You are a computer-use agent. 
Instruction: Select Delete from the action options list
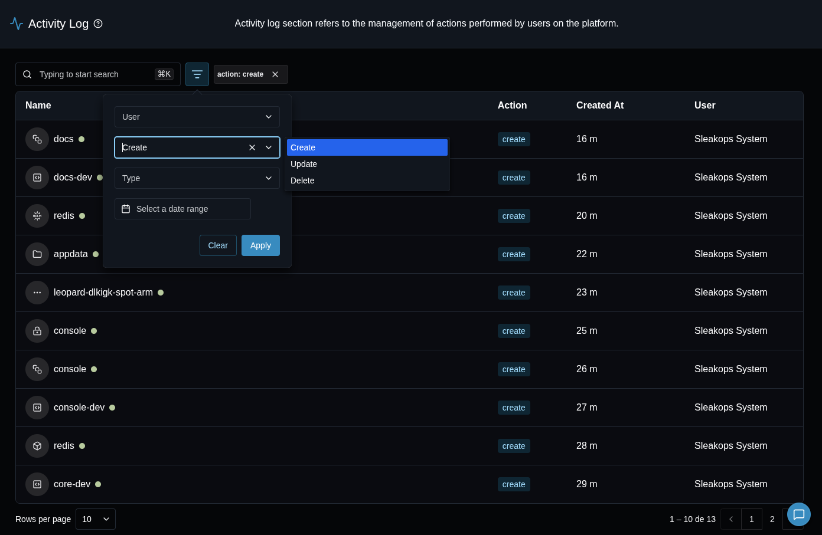(x=302, y=180)
